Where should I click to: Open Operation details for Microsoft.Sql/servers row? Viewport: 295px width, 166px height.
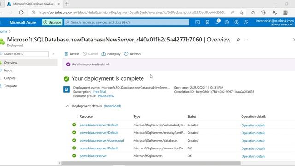(x=254, y=156)
